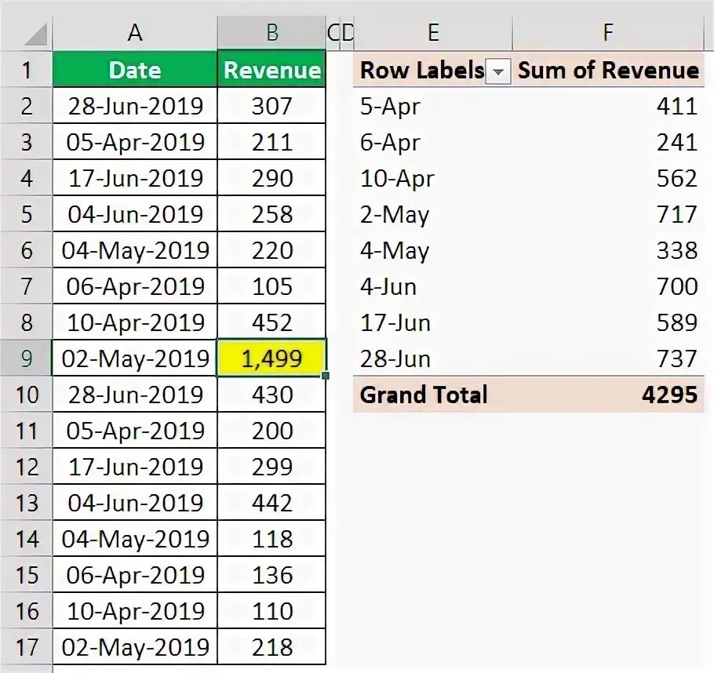Click the green Date header cell
Viewport: 714px width, 673px height.
(x=135, y=70)
